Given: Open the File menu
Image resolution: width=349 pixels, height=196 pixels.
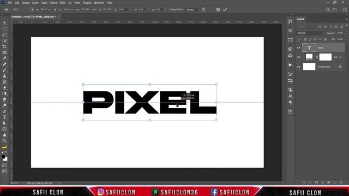Looking at the screenshot, I should [x=10, y=3].
